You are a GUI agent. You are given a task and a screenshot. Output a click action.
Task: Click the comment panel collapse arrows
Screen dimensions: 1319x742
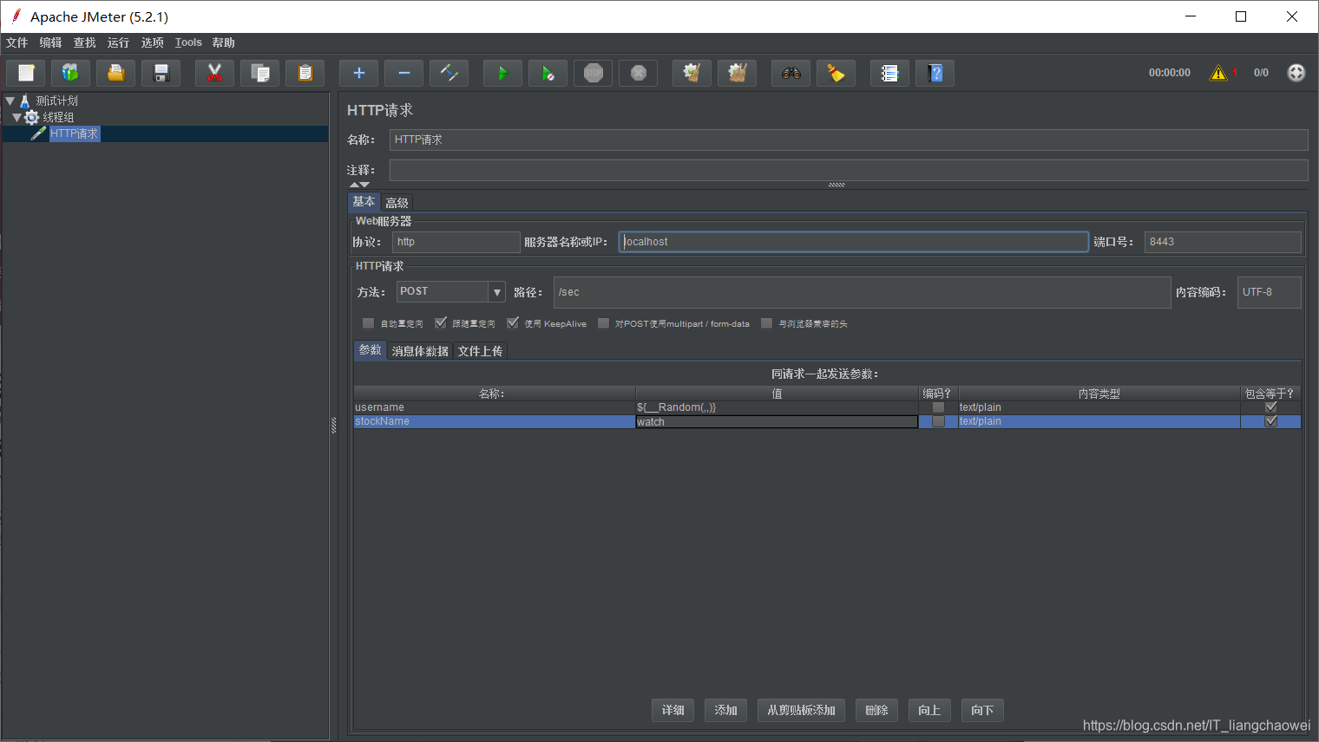coord(359,185)
